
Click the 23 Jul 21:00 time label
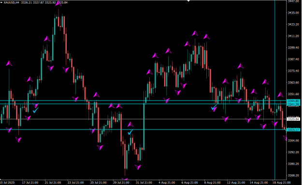(x=75, y=183)
